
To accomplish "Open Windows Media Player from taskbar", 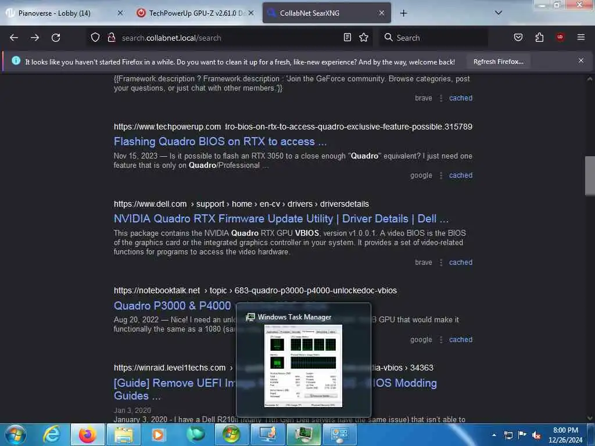I will 159,434.
